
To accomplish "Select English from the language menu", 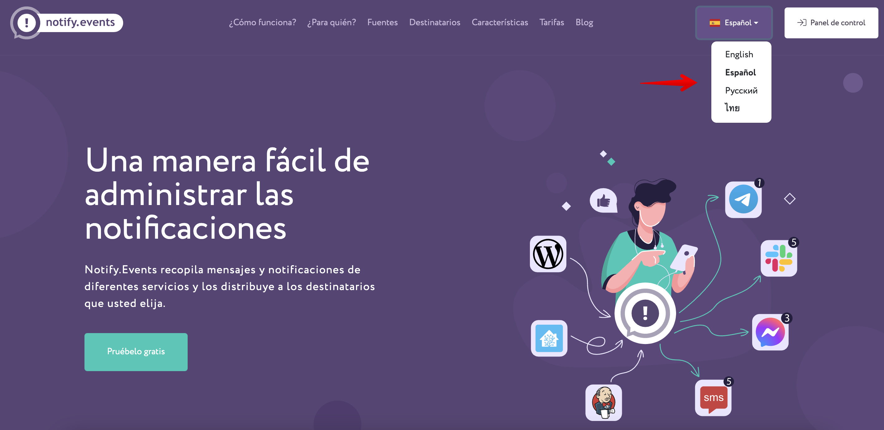I will 739,54.
